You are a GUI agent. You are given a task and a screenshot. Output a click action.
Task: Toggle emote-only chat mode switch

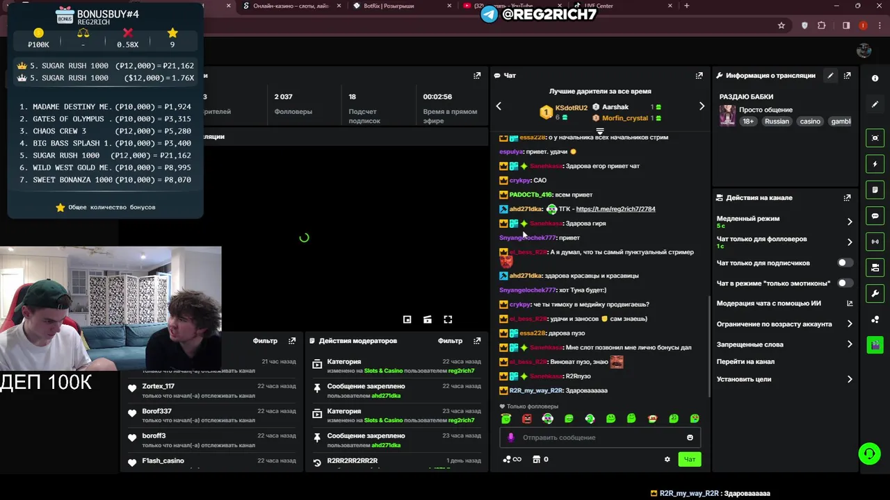coord(845,283)
